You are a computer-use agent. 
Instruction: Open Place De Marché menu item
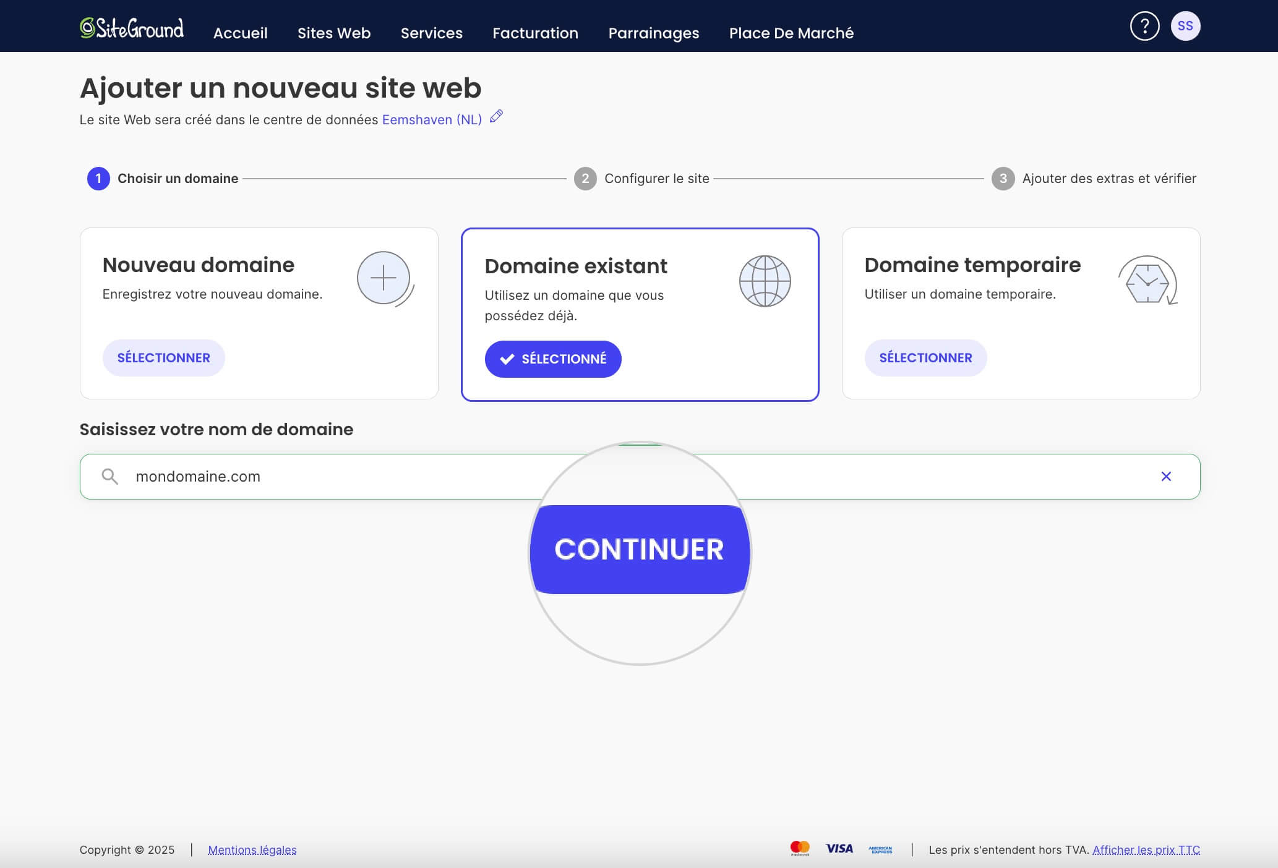[791, 33]
